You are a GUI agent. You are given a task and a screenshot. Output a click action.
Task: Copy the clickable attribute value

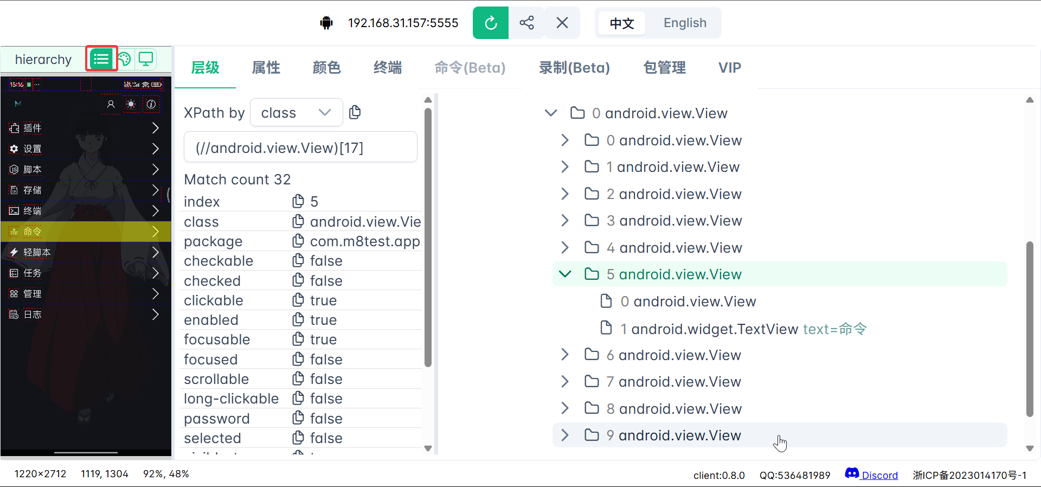[298, 300]
